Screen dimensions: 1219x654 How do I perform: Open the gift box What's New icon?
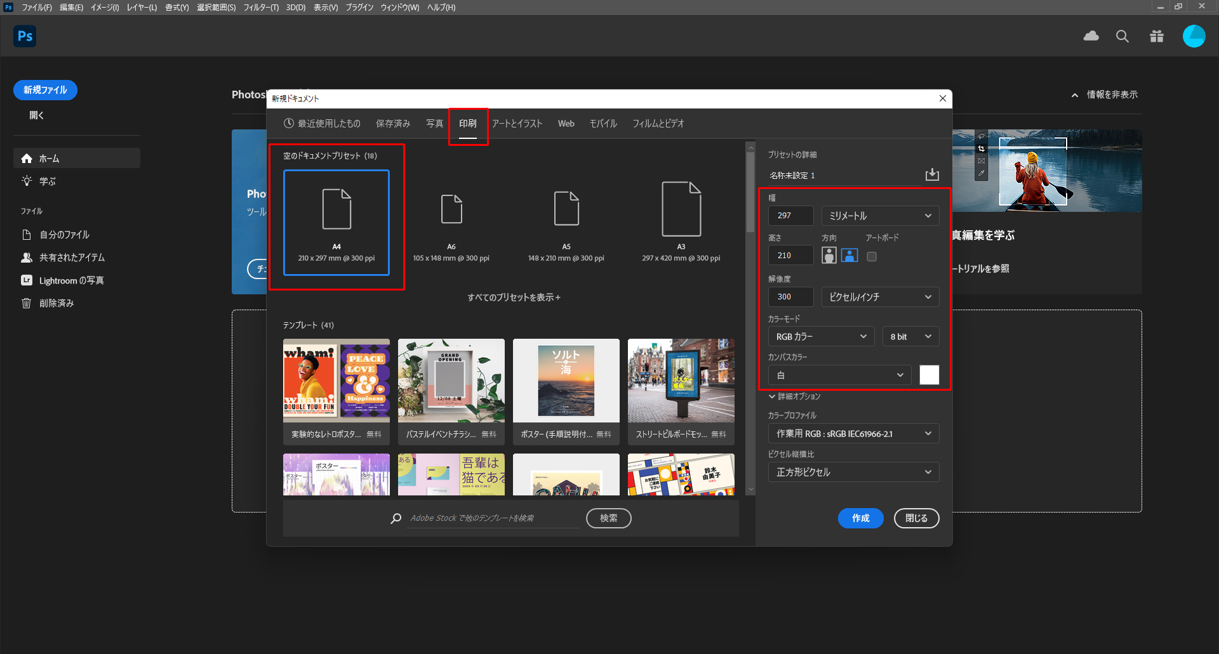(1157, 36)
